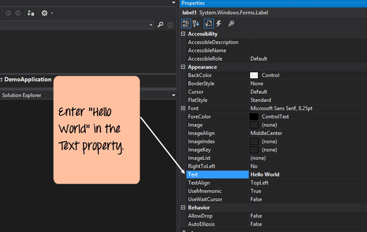
Task: Click the navigate back arrow
Action: 8,13
